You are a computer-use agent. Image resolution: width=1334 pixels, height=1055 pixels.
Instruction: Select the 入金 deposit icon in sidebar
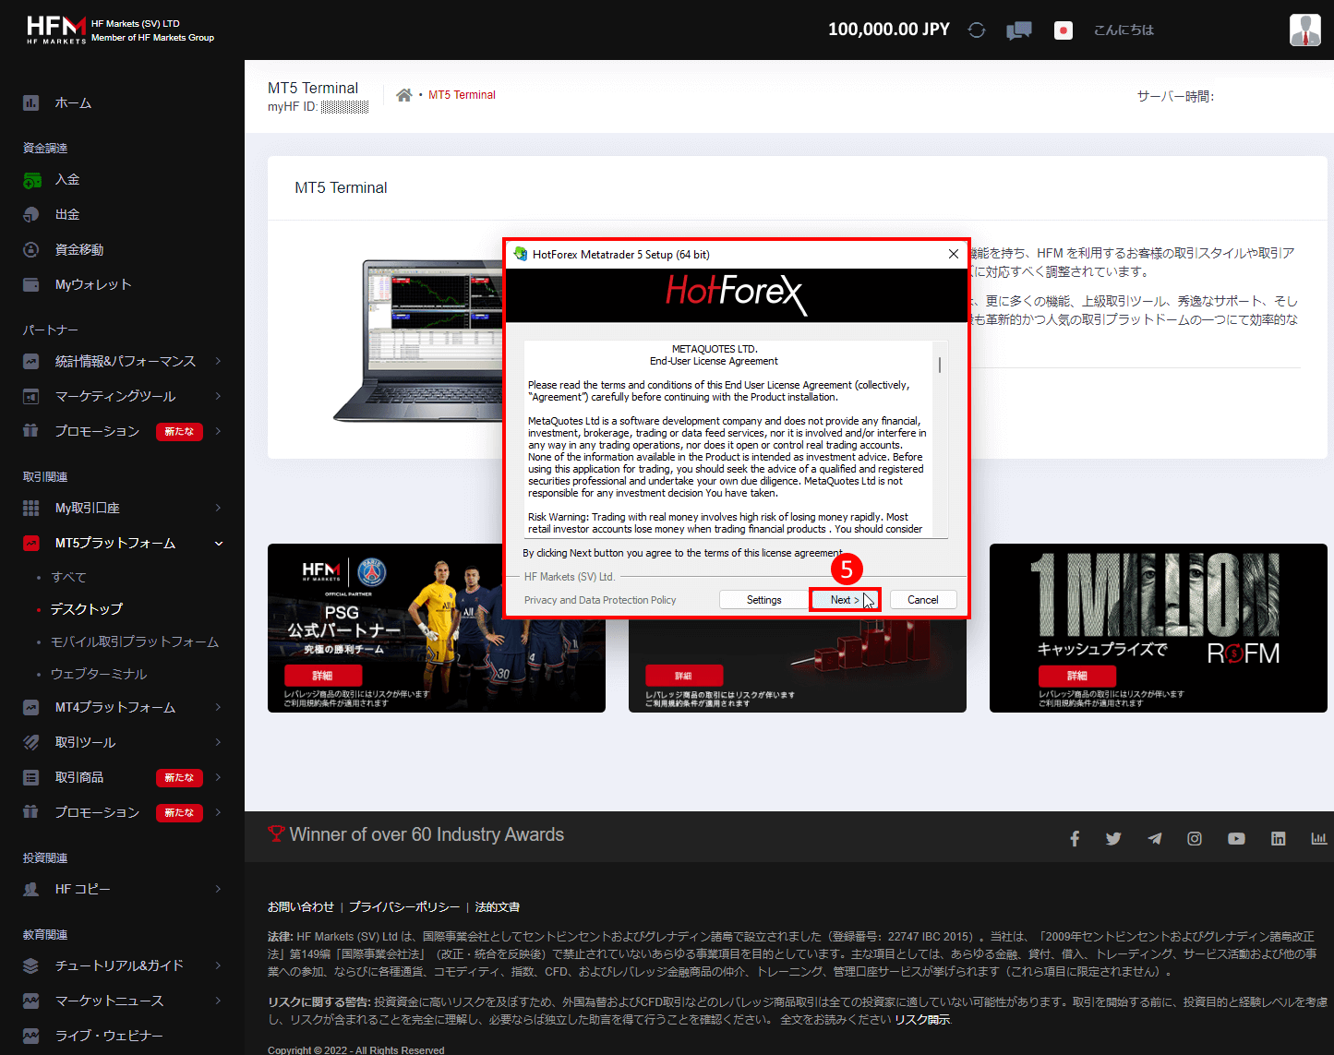[30, 179]
